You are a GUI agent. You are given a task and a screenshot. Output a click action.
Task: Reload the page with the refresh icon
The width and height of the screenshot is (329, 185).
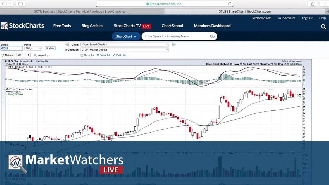[230, 4]
